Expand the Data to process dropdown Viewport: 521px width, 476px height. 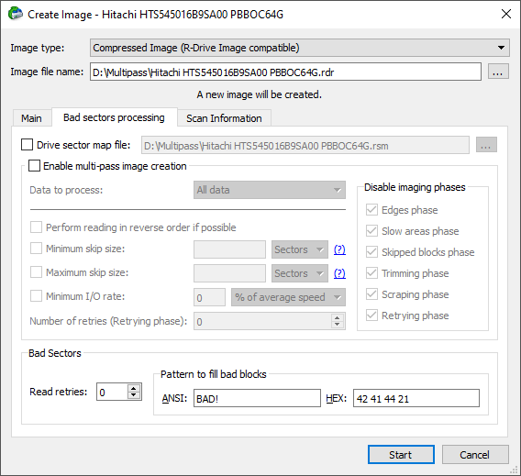click(x=270, y=190)
